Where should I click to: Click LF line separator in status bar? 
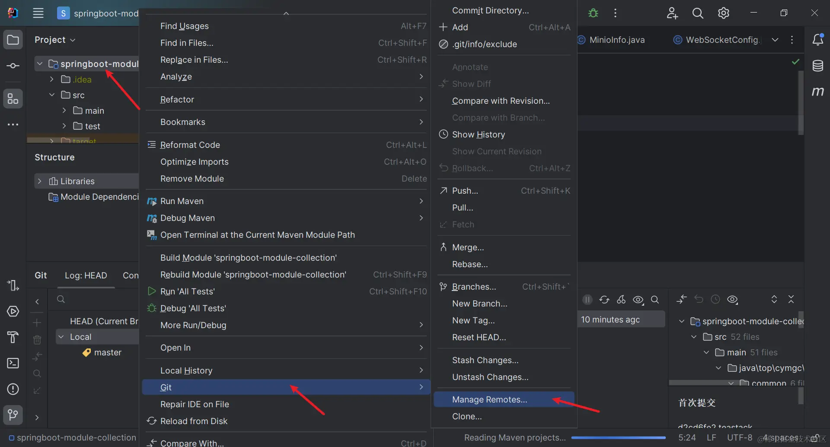coord(712,437)
